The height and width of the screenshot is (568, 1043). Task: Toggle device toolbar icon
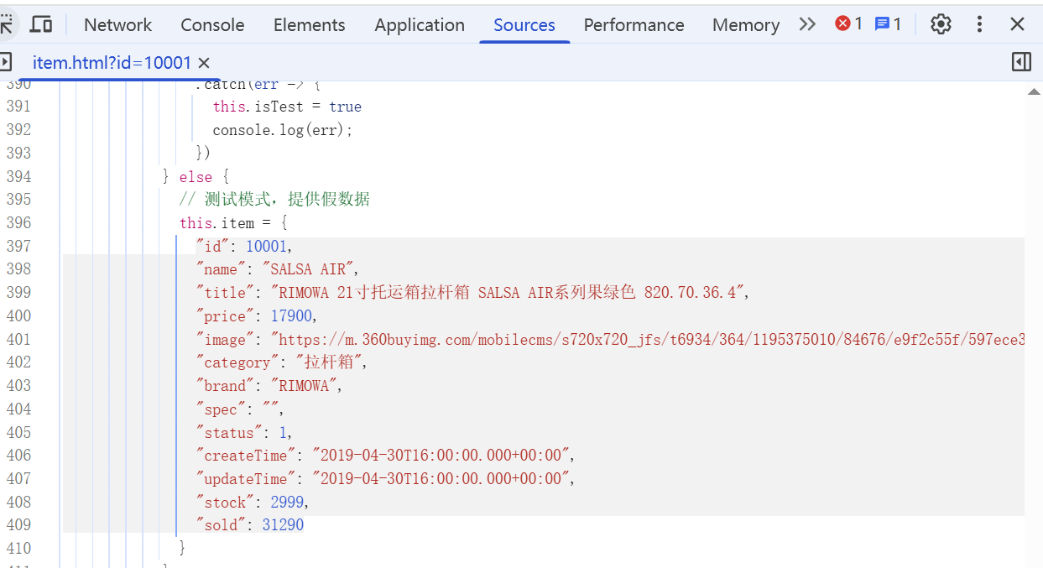point(40,24)
